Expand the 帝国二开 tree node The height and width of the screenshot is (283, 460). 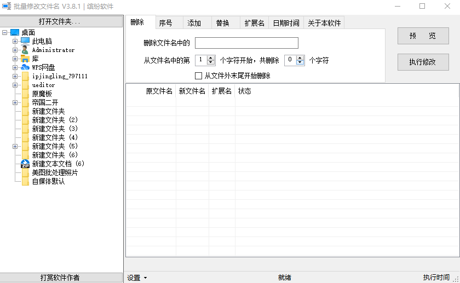(15, 103)
